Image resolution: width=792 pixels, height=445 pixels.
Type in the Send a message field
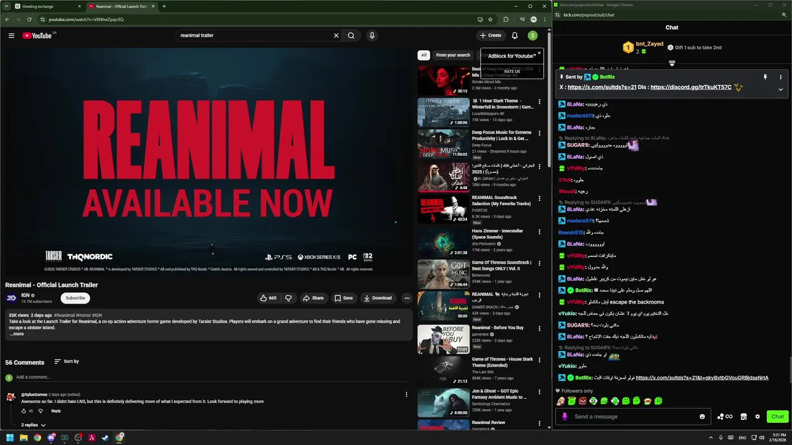coord(634,417)
